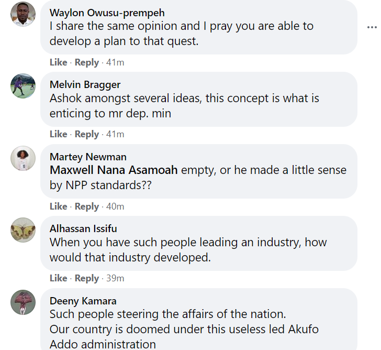Screen dimensions: 381x350
Task: Like Martey Newman's comment
Action: pos(58,206)
